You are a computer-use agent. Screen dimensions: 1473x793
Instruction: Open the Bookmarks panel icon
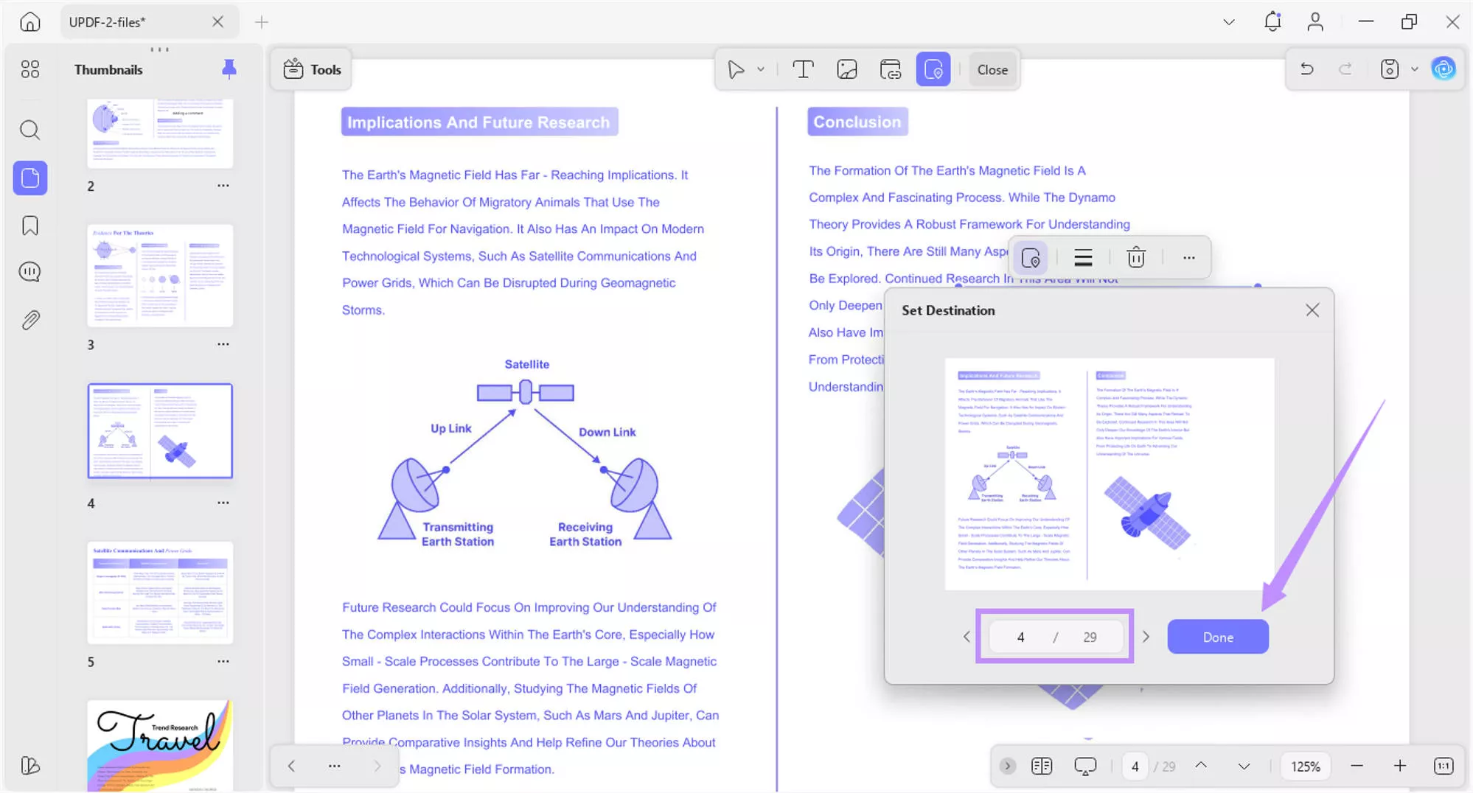click(x=29, y=226)
